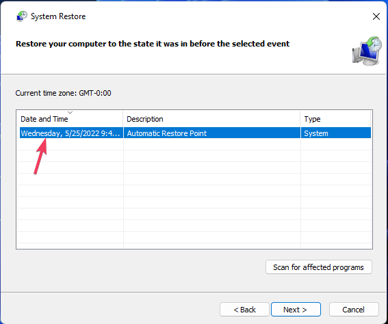Click the System Restore title text
Screen dimensions: 388x324
click(58, 16)
